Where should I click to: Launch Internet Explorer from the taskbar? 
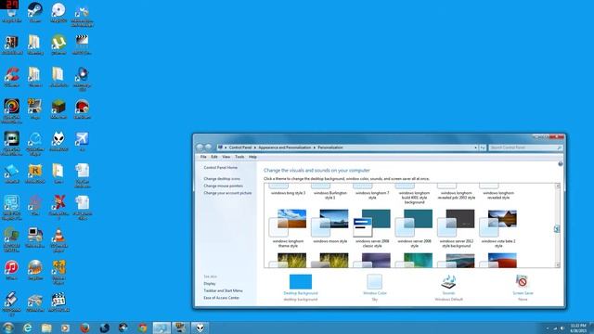click(x=27, y=328)
